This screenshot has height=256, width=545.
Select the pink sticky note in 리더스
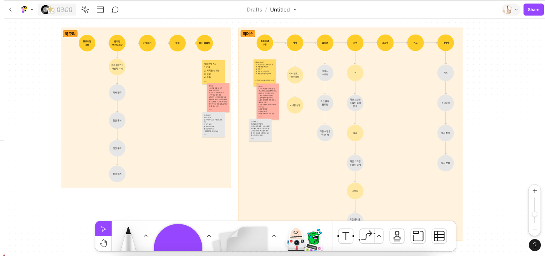click(268, 101)
